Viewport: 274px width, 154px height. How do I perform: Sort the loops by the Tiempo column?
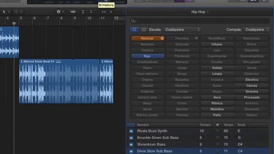point(205,125)
